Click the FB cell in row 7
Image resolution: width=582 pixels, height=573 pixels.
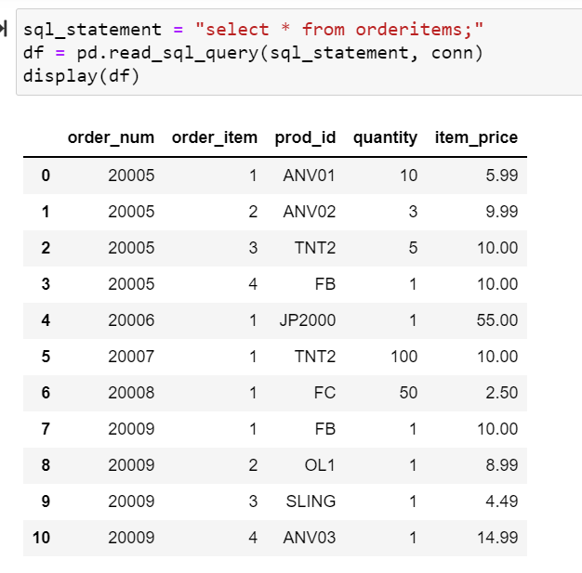click(325, 429)
